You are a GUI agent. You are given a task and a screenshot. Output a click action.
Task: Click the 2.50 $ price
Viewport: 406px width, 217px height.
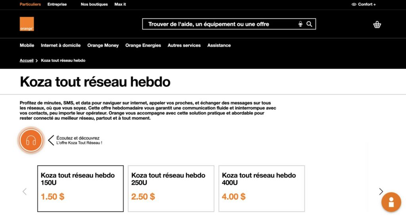pos(143,196)
